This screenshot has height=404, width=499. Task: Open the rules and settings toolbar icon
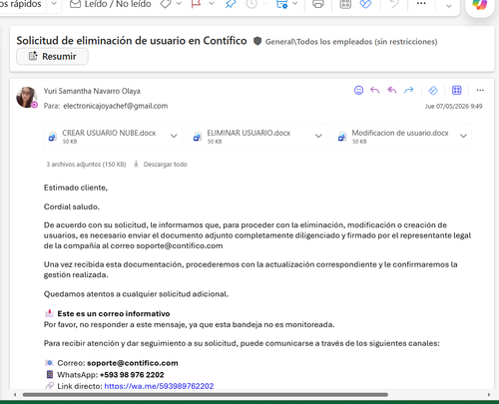click(281, 4)
